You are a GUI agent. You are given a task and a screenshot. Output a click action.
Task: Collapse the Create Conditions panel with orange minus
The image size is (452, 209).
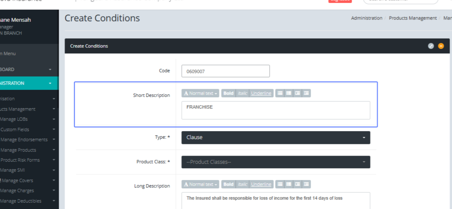(x=441, y=46)
